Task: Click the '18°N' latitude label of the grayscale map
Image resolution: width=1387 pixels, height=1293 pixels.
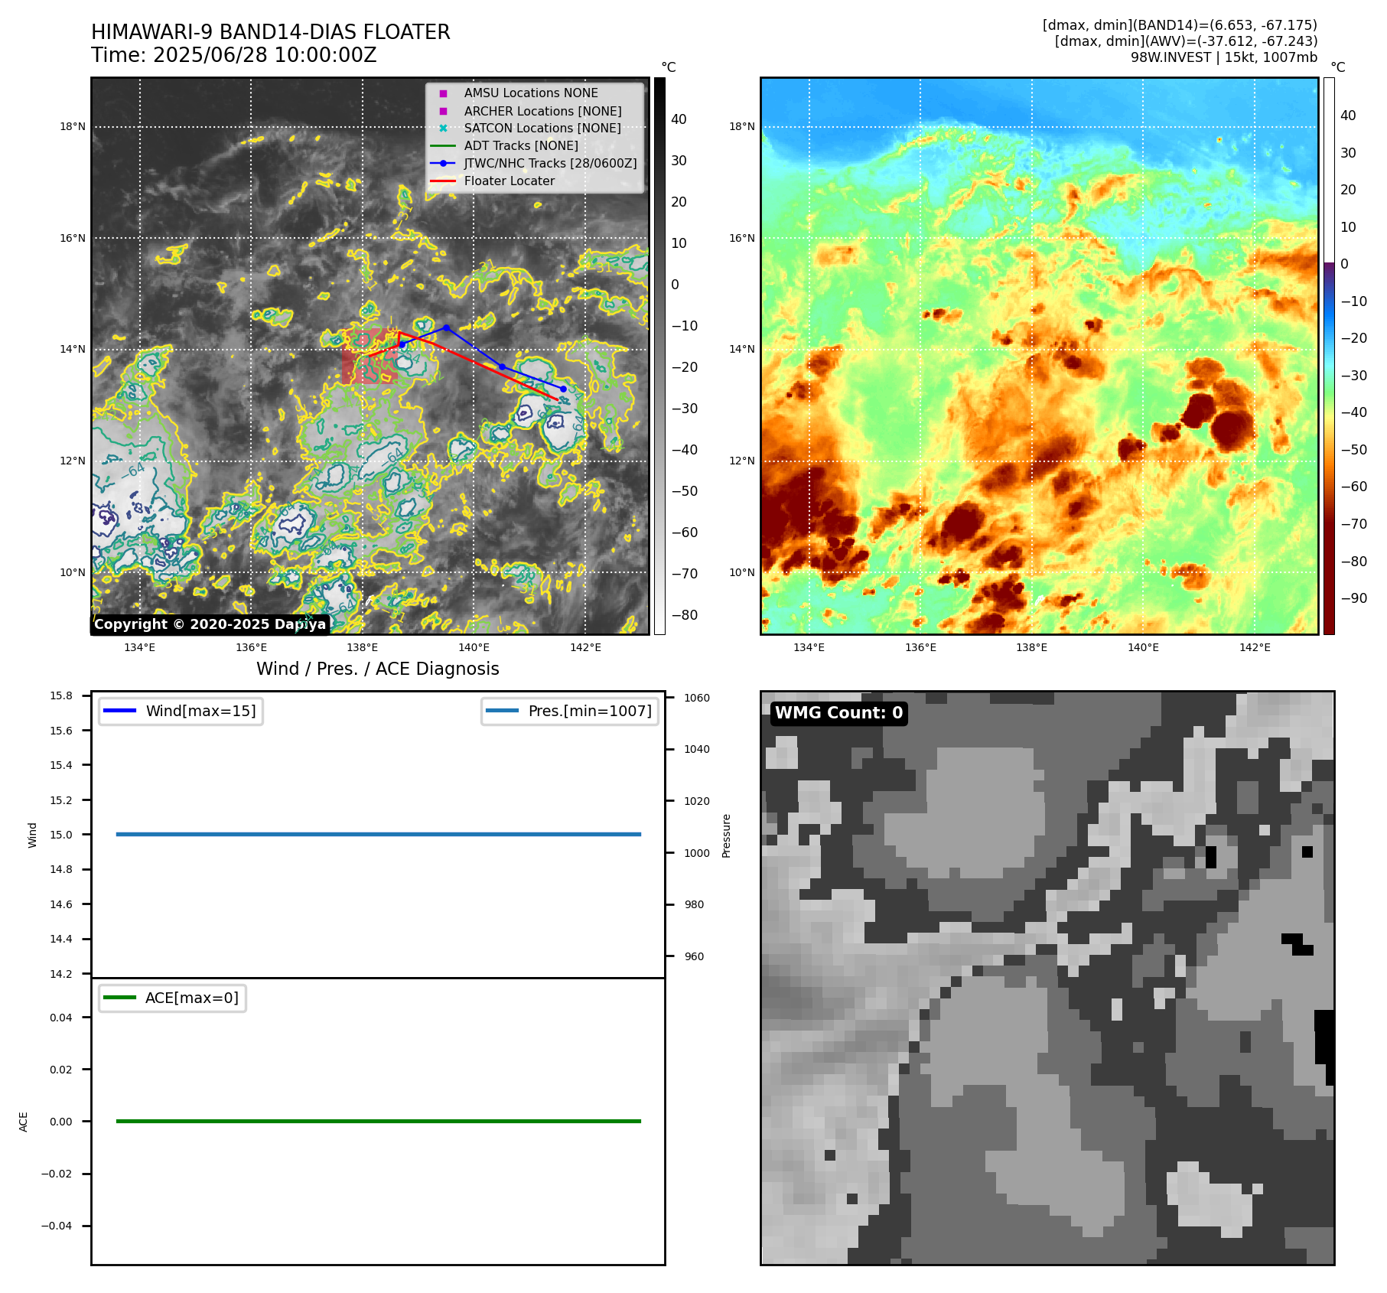Action: (x=73, y=127)
